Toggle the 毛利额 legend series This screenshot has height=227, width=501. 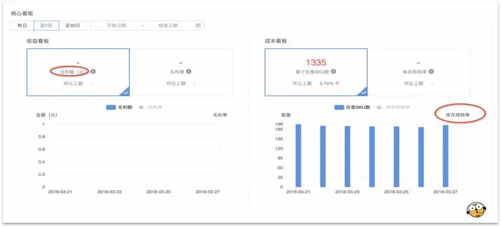point(120,107)
